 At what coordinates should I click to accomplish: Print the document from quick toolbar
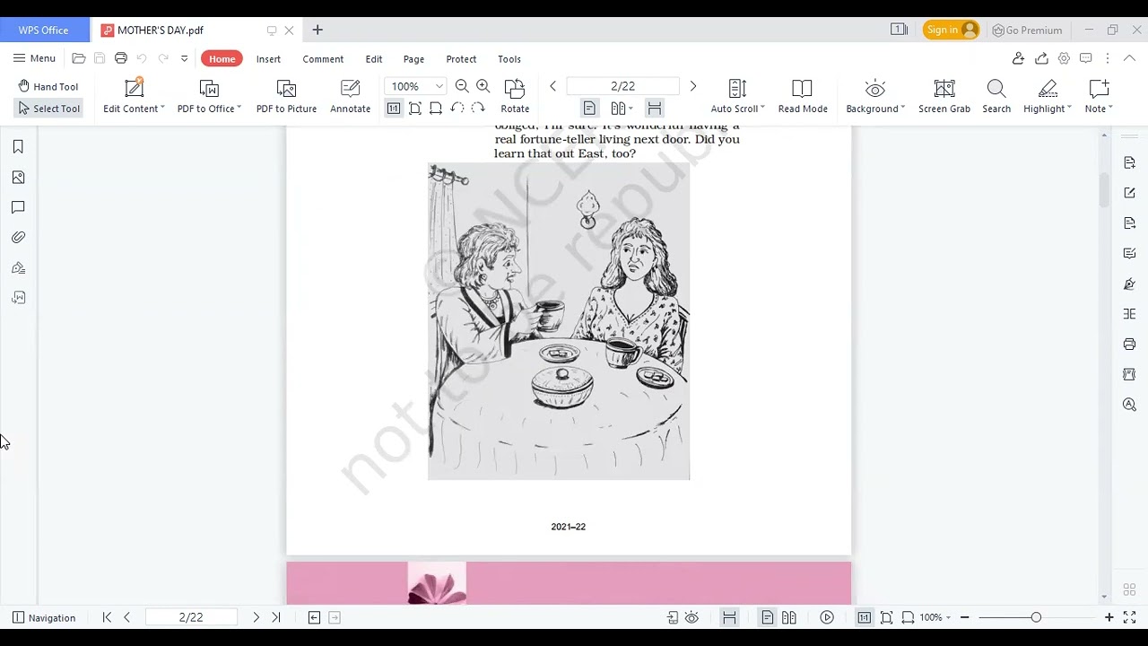pyautogui.click(x=121, y=58)
